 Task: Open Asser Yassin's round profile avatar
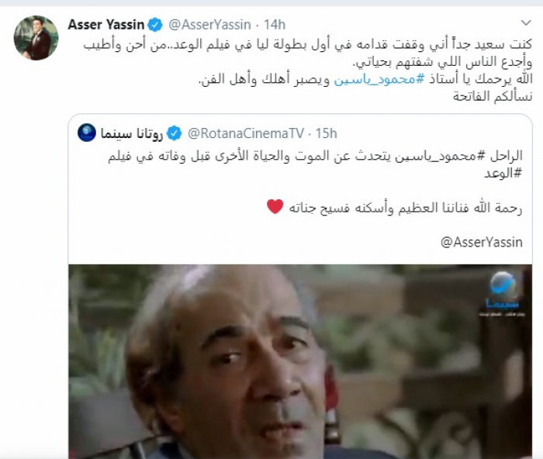click(x=36, y=38)
